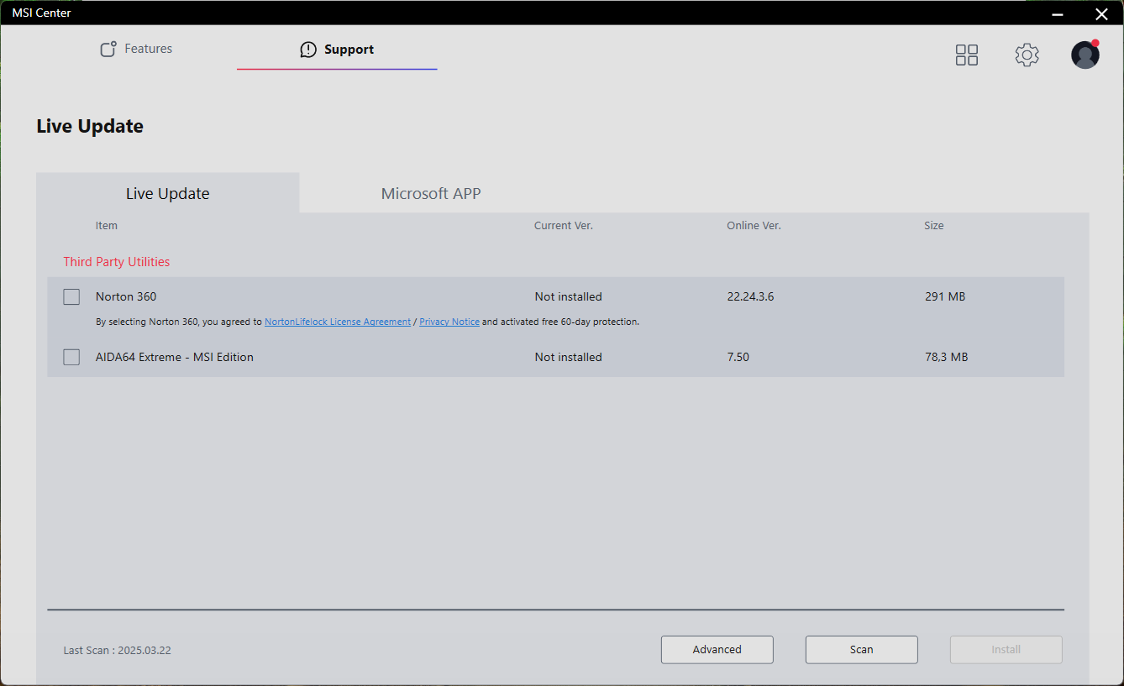The height and width of the screenshot is (686, 1124).
Task: Select the Live Update tab
Action: click(168, 193)
